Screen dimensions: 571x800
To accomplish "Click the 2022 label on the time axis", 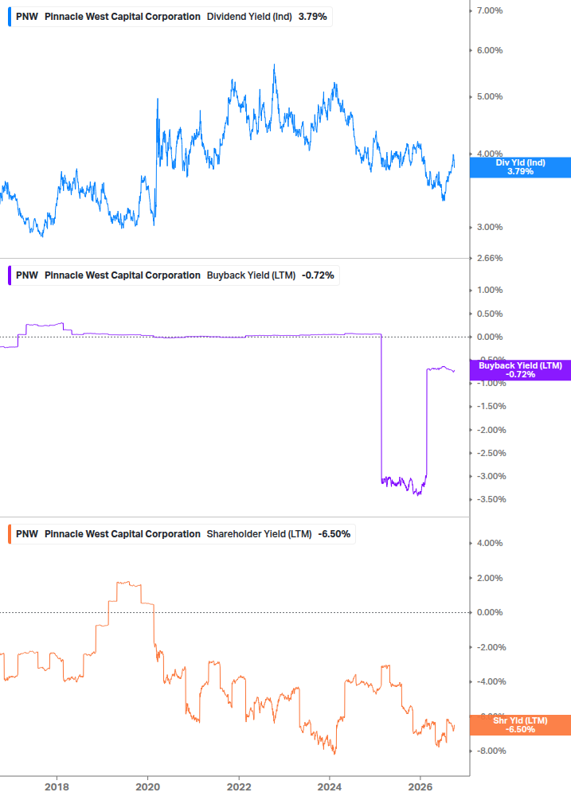I will (x=239, y=787).
